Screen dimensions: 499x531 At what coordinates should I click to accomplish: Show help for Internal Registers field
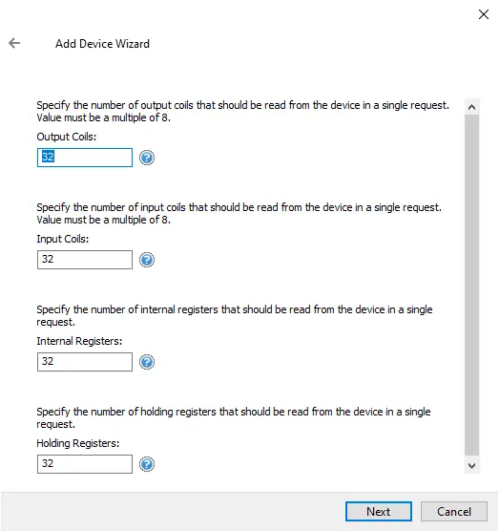(147, 362)
